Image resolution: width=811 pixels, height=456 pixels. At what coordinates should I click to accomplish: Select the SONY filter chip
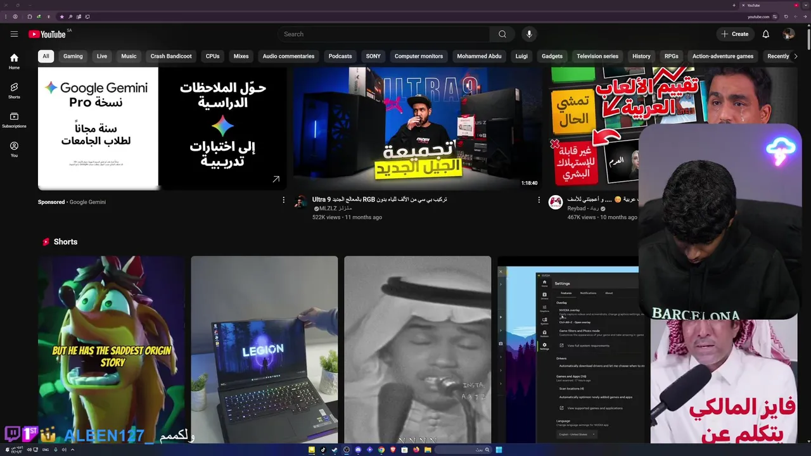coord(373,56)
